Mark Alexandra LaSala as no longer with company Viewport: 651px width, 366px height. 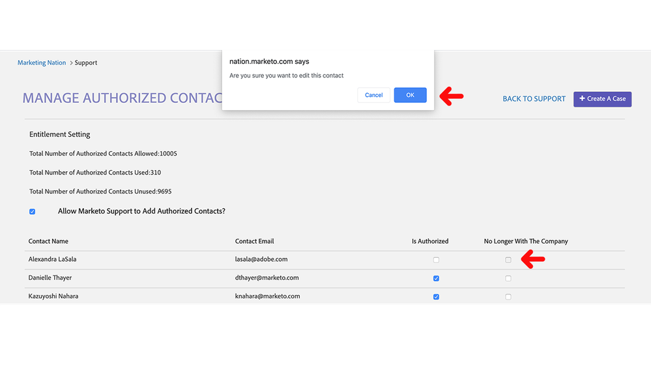point(508,260)
